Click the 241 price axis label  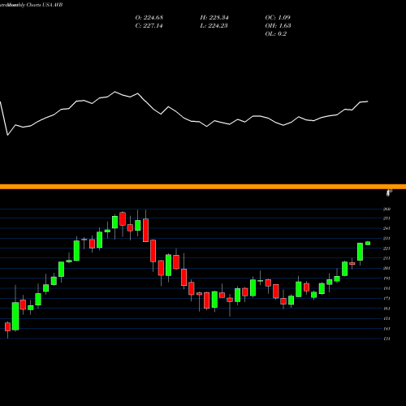point(387,228)
